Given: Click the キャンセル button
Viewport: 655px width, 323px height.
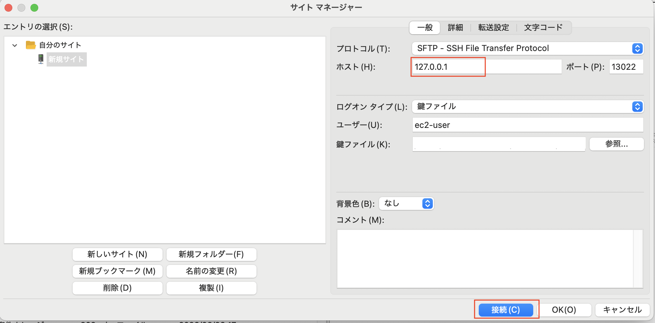Looking at the screenshot, I should [622, 310].
